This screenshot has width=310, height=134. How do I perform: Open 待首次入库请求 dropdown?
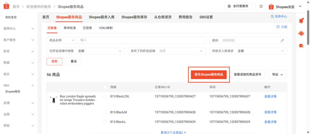pyautogui.click(x=248, y=51)
